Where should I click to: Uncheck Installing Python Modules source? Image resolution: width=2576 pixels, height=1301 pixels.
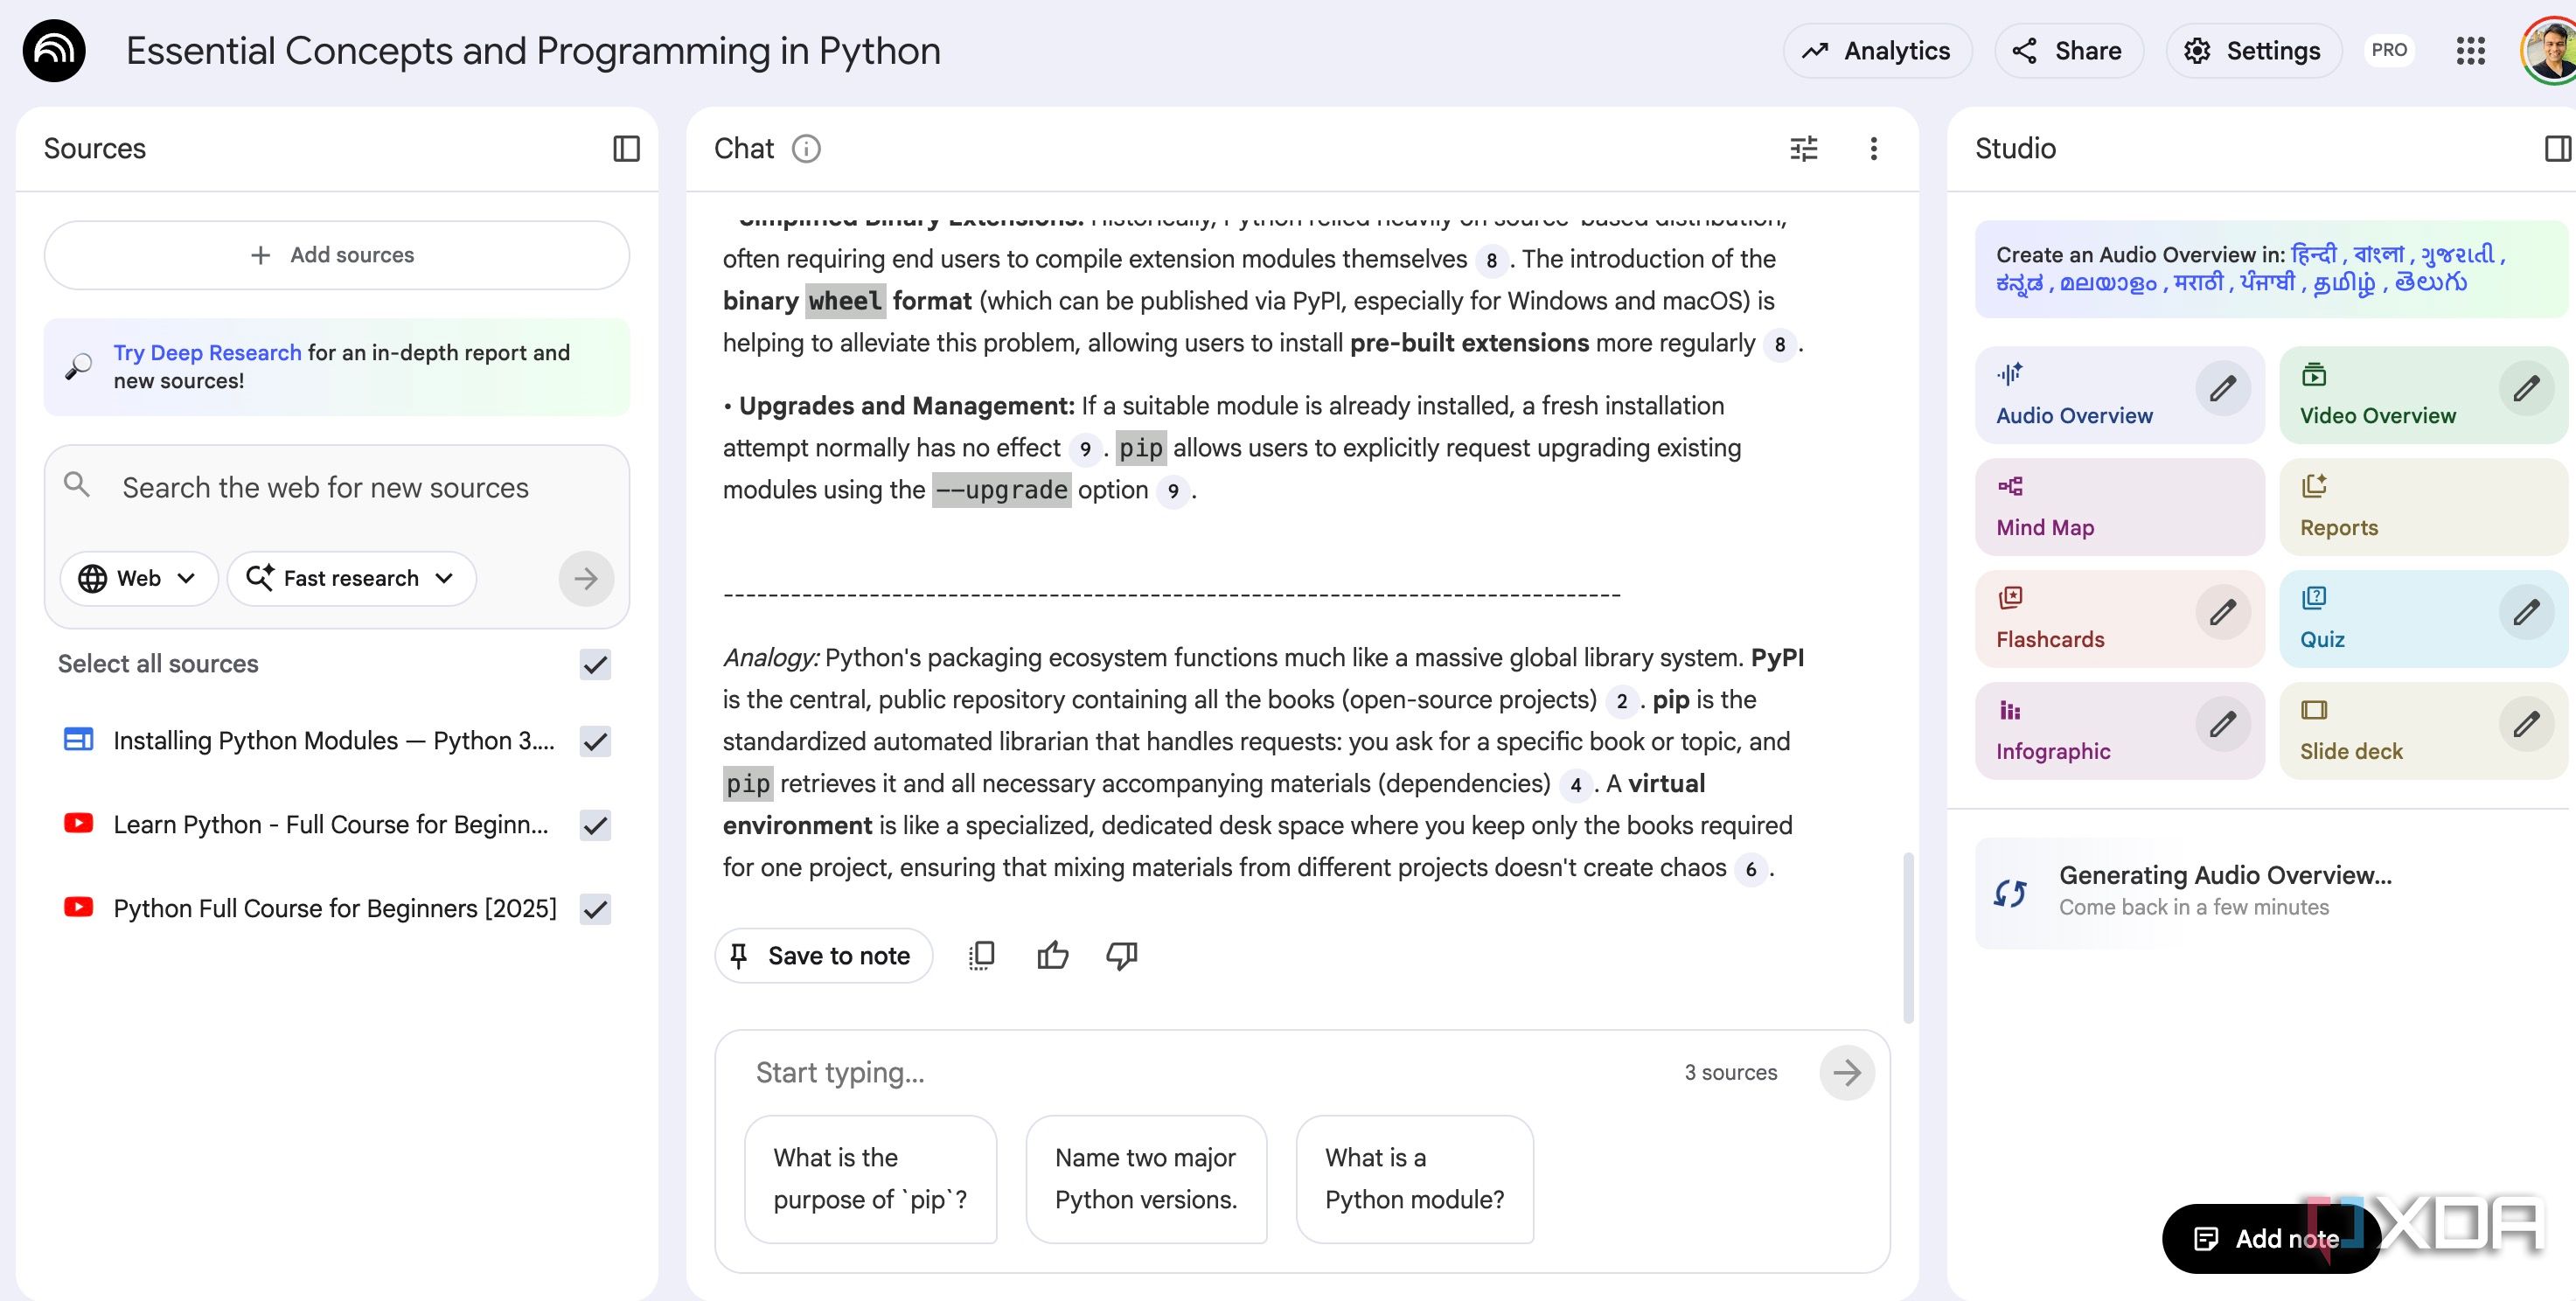(x=595, y=742)
